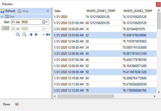This screenshot has height=111, width=161.
Task: Click the vertical scrollbar thumb
Action: click(x=159, y=21)
